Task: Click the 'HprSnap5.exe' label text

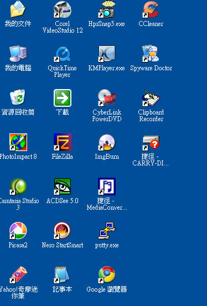Action: pyautogui.click(x=107, y=24)
